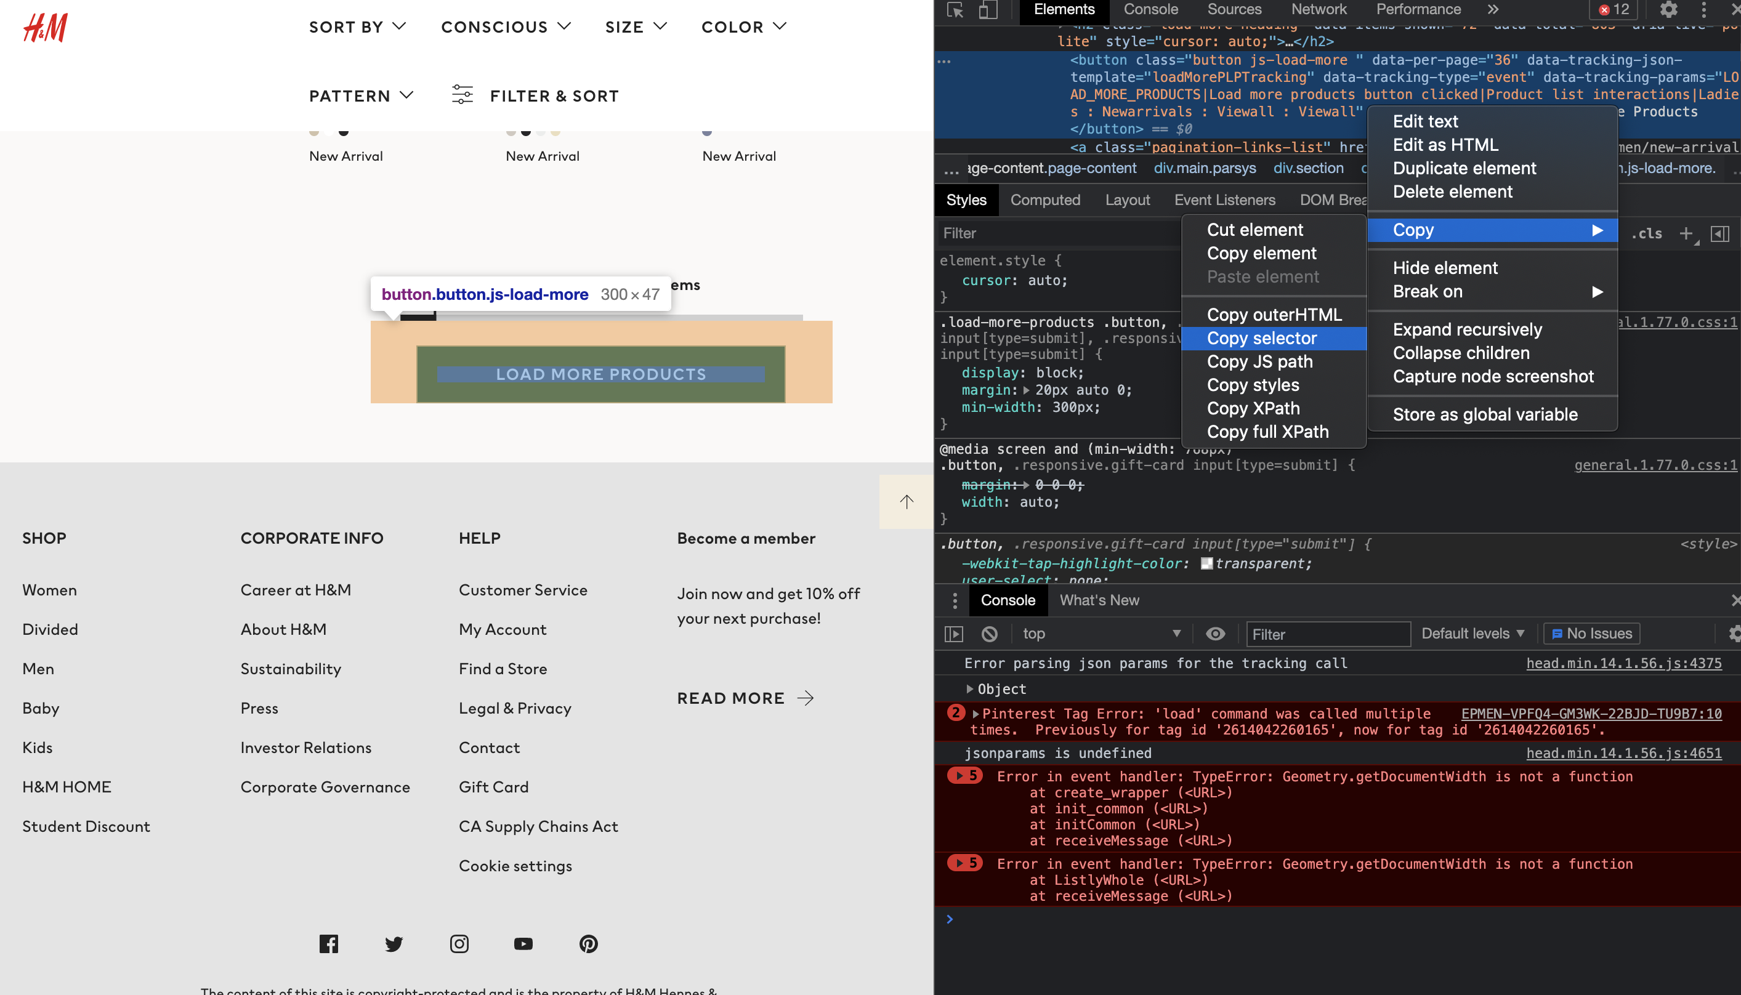Clear the console with the ban icon

click(989, 634)
